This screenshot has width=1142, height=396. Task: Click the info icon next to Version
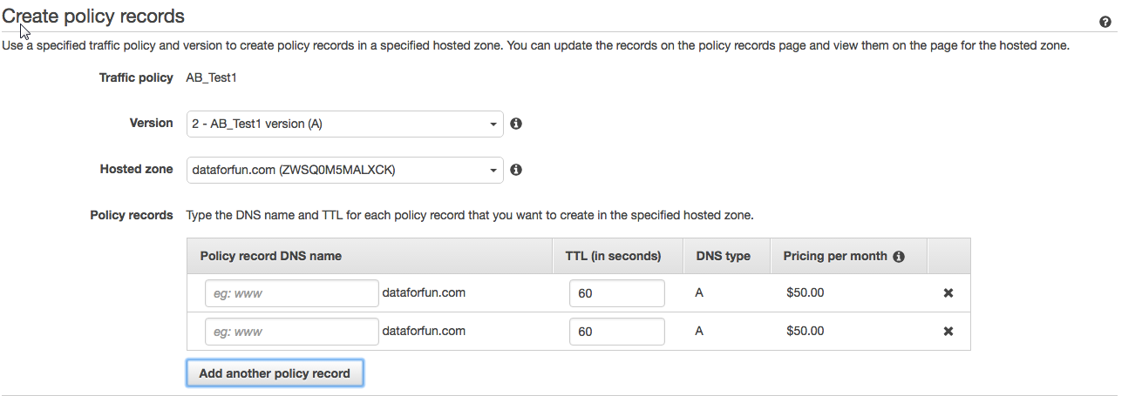(516, 124)
